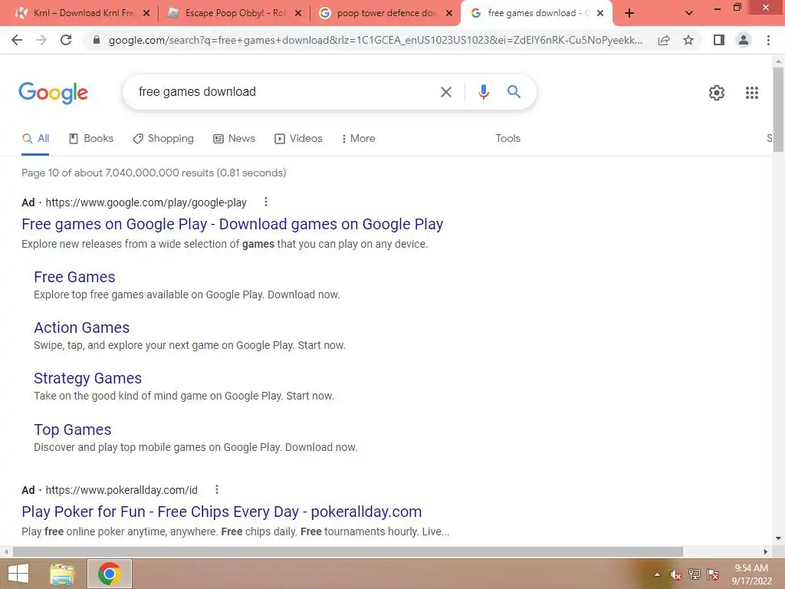Expand the More search filters menu
This screenshot has height=589, width=785.
(359, 139)
